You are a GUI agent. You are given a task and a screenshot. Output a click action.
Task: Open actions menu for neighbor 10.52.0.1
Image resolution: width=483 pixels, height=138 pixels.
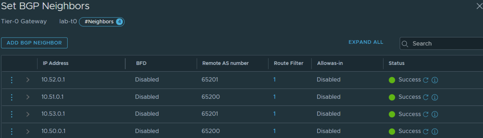12,80
